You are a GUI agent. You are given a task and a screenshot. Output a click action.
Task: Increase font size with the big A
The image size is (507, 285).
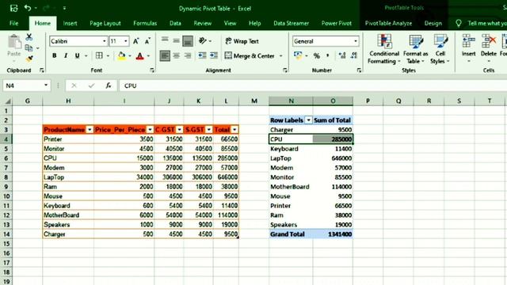[135, 41]
